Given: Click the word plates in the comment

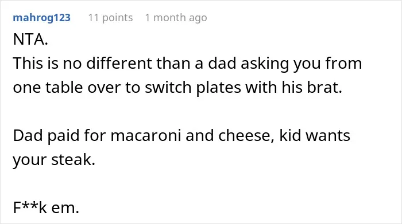Looking at the screenshot, I should (219, 87).
